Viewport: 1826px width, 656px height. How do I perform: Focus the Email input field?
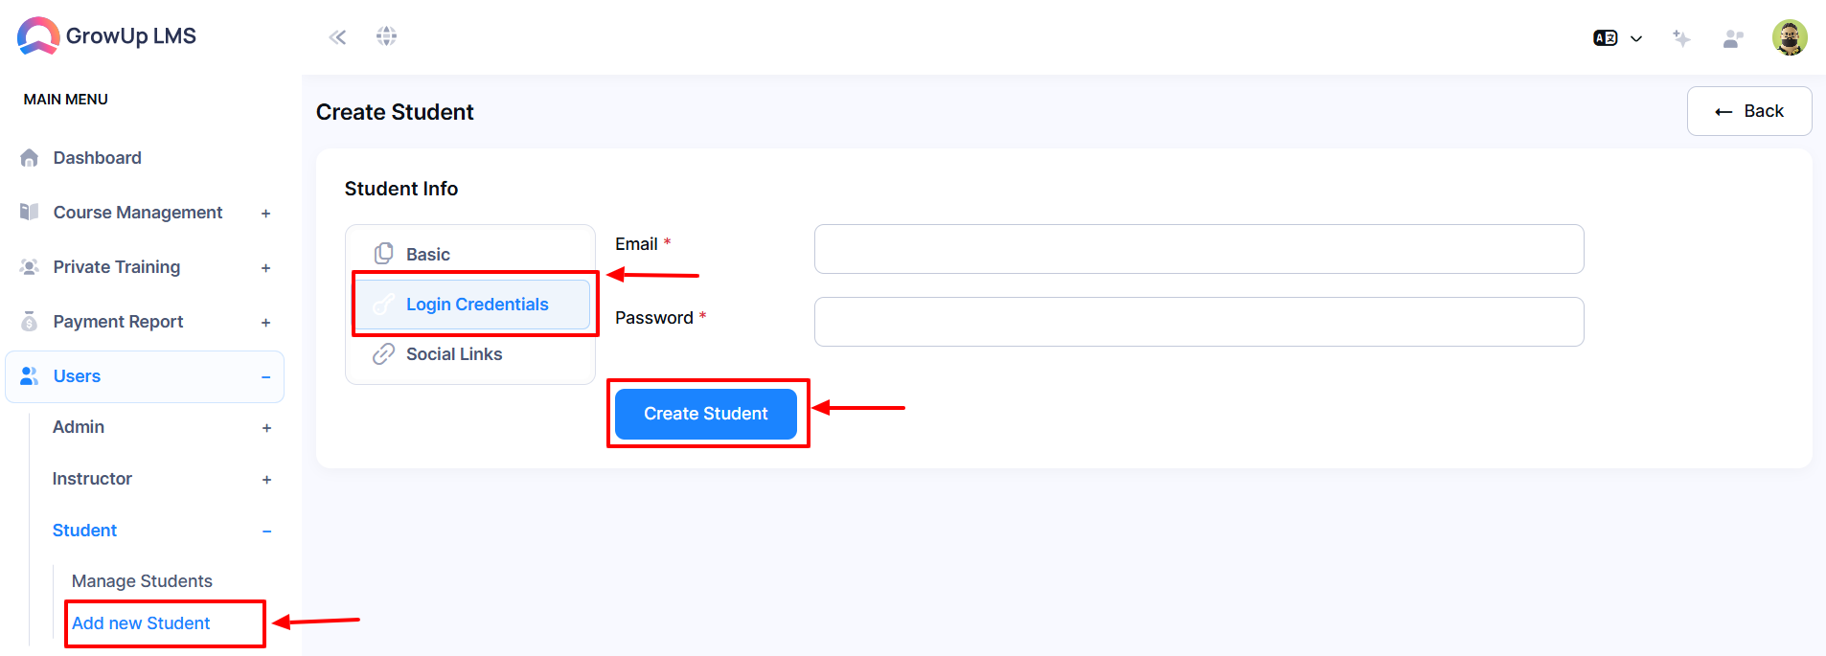click(1198, 249)
